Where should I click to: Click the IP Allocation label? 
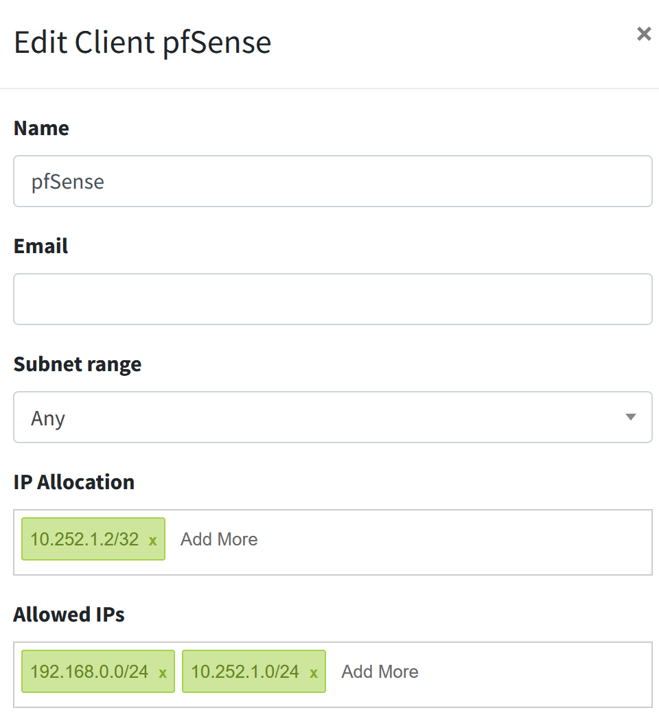coord(74,482)
